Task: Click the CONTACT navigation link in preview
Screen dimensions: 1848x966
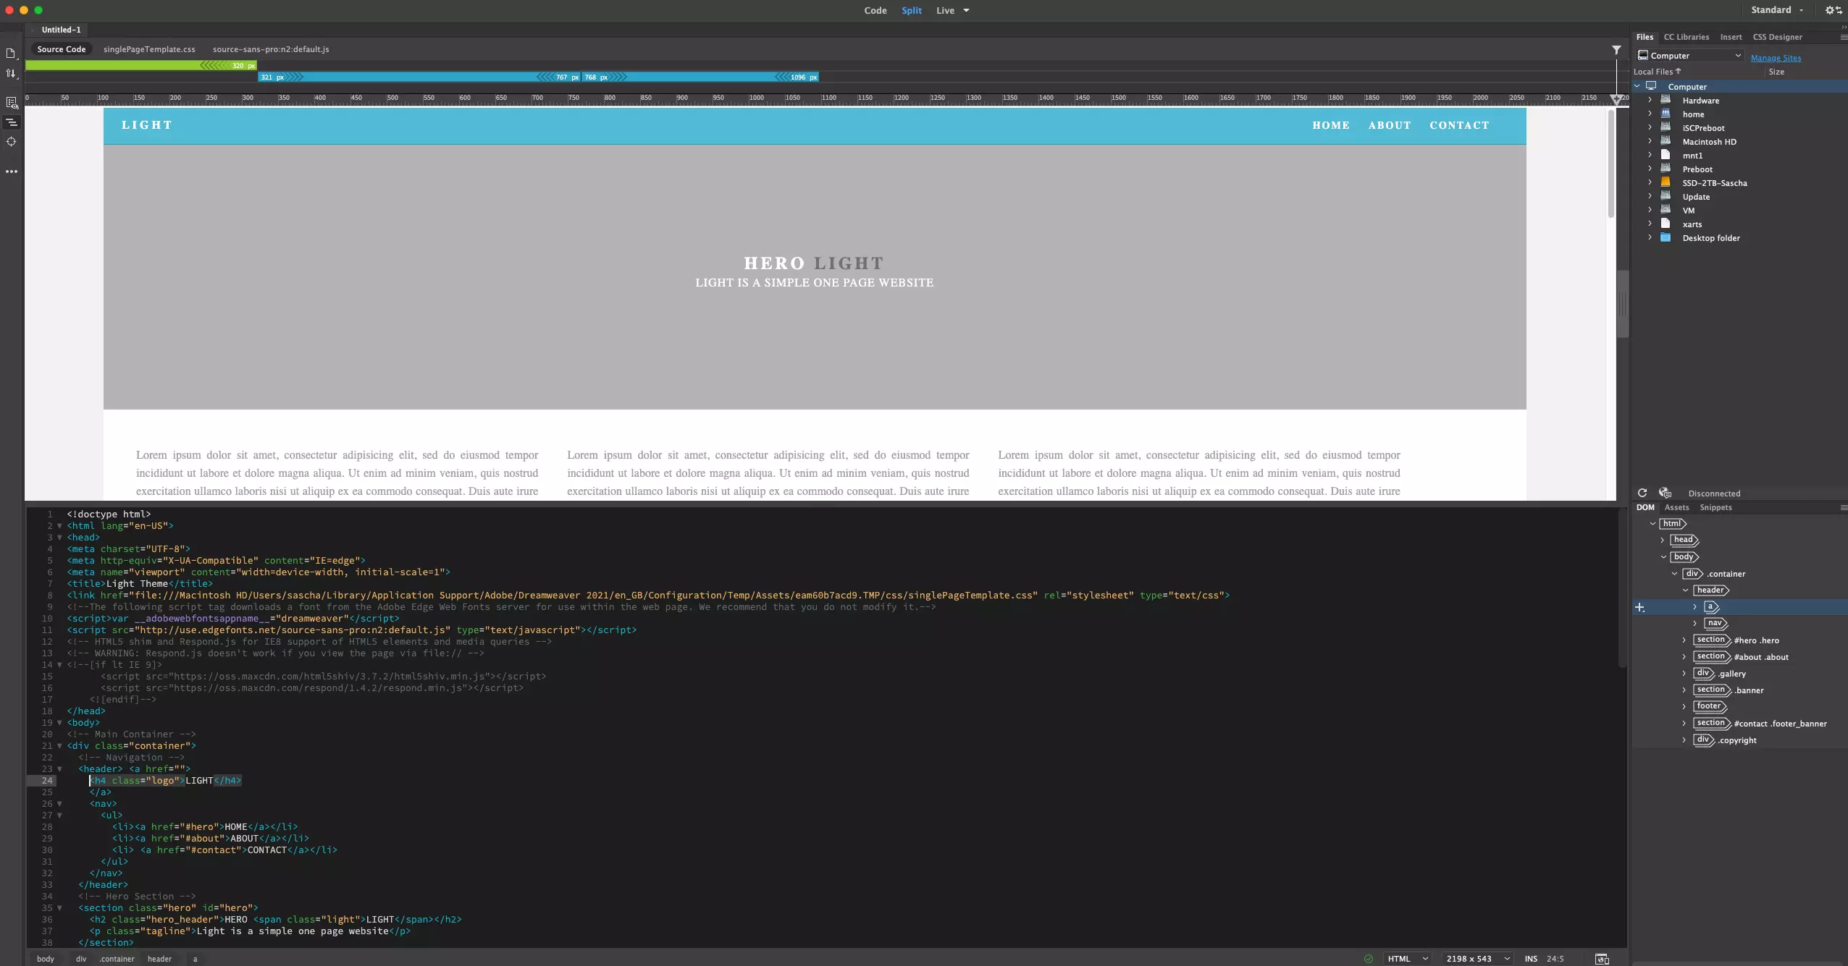Action: coord(1459,124)
